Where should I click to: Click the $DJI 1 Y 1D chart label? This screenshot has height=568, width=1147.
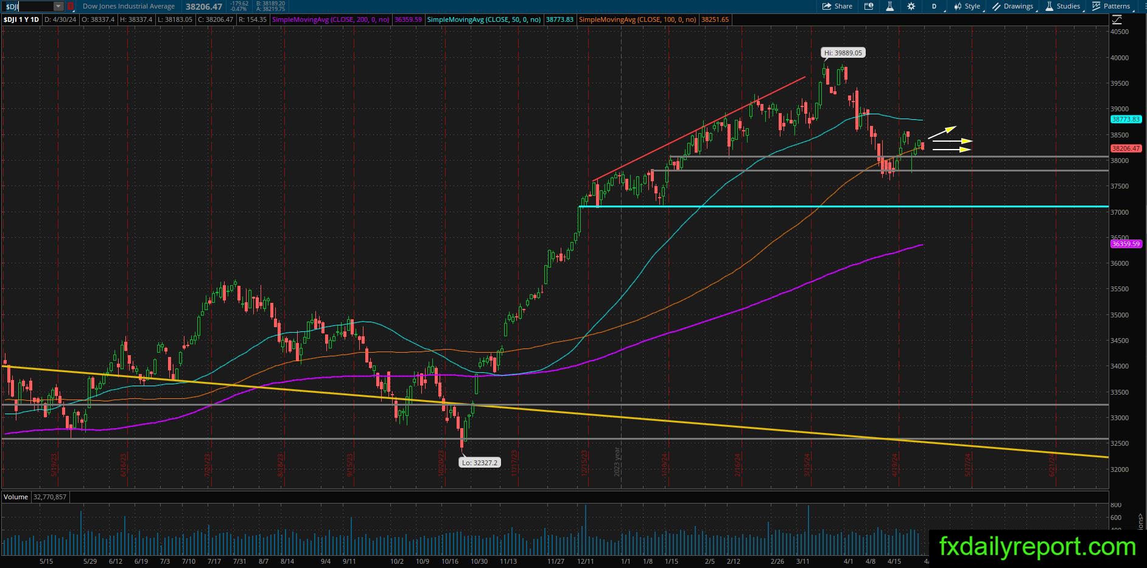[x=21, y=19]
